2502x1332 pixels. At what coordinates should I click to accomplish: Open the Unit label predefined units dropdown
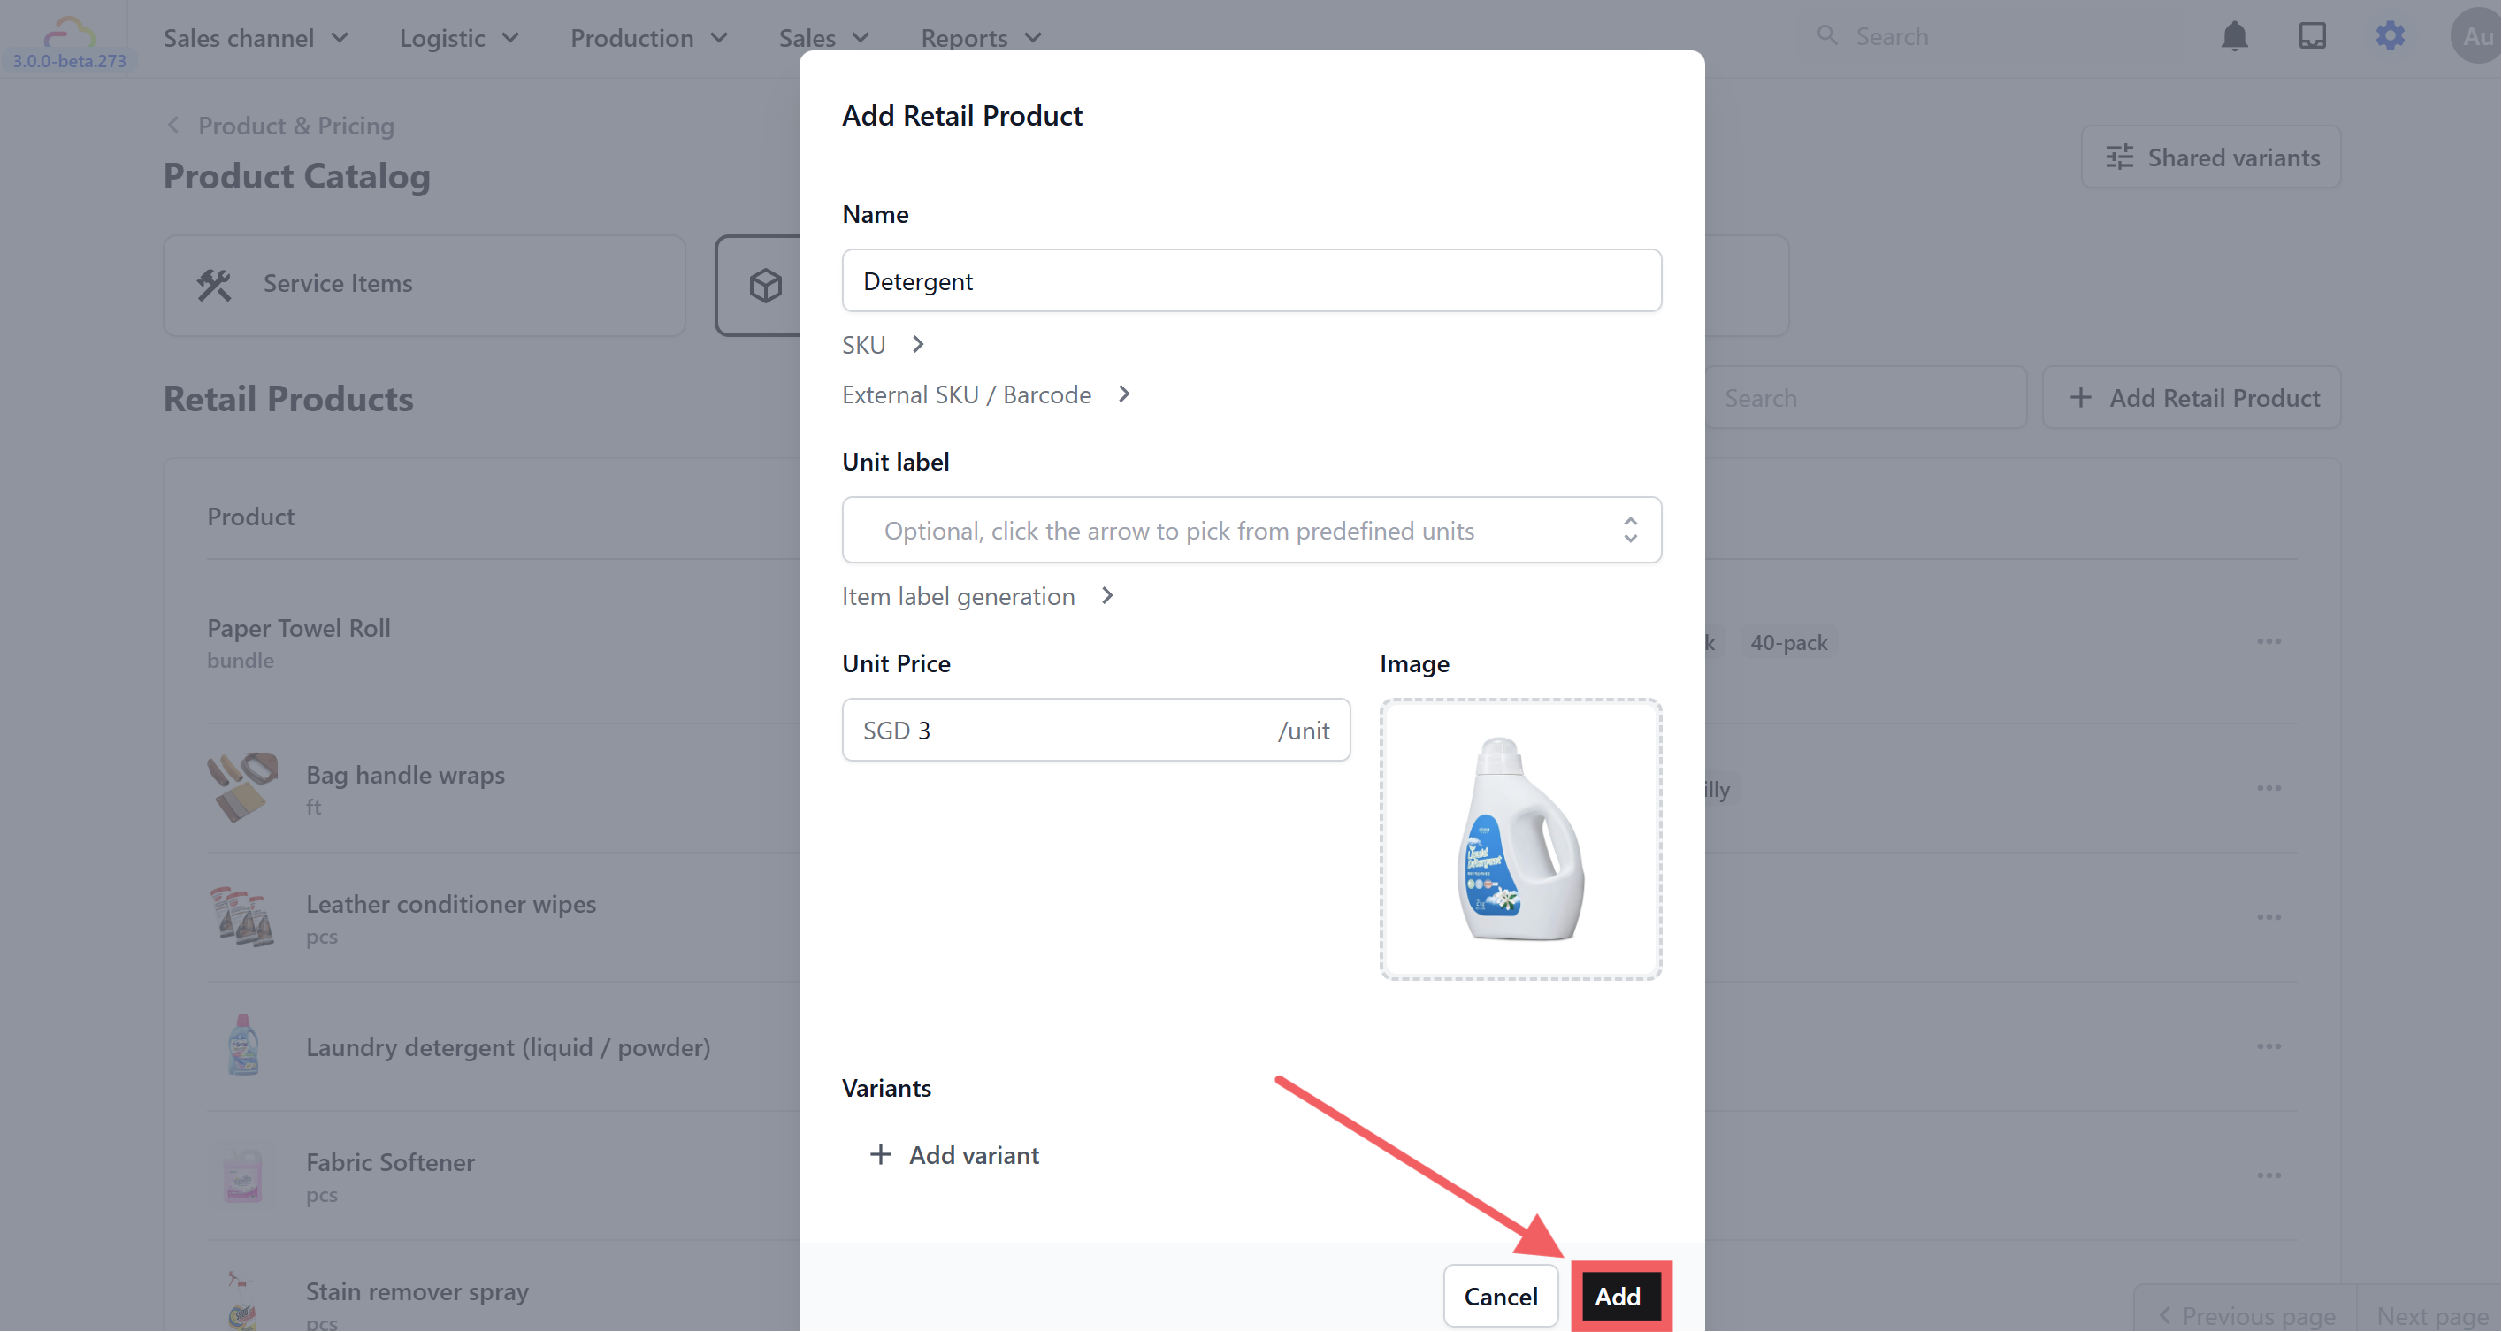pyautogui.click(x=1630, y=531)
